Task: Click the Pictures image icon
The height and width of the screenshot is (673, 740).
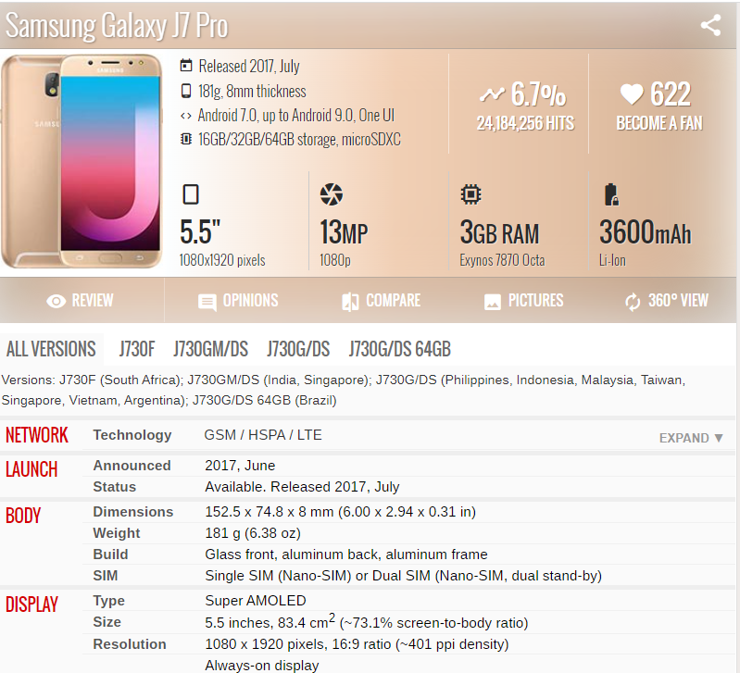Action: tap(493, 302)
